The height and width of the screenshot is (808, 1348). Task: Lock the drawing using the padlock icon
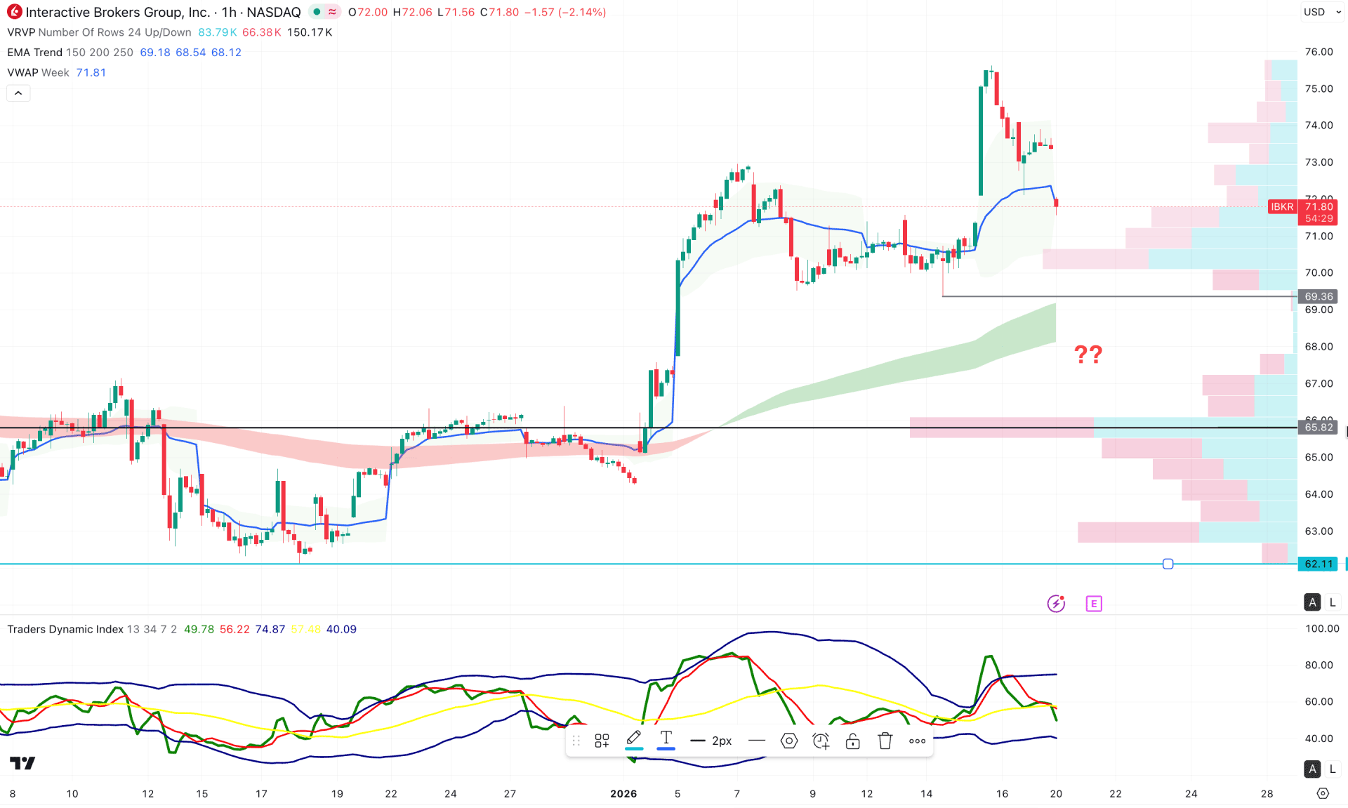(852, 740)
